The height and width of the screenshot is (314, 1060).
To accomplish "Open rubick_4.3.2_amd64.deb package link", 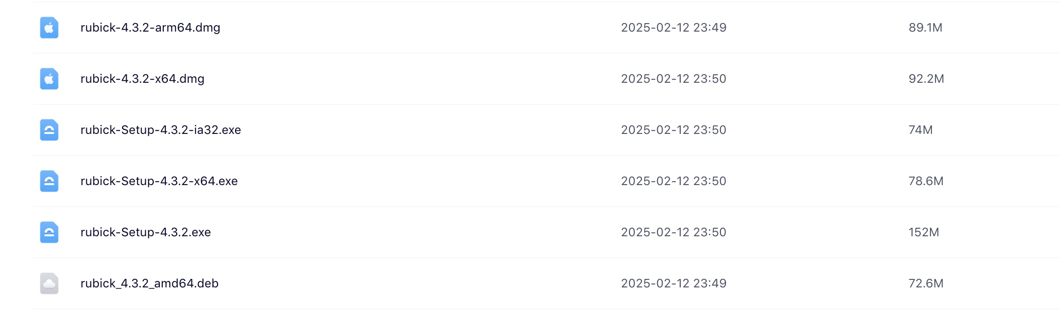I will (x=149, y=283).
